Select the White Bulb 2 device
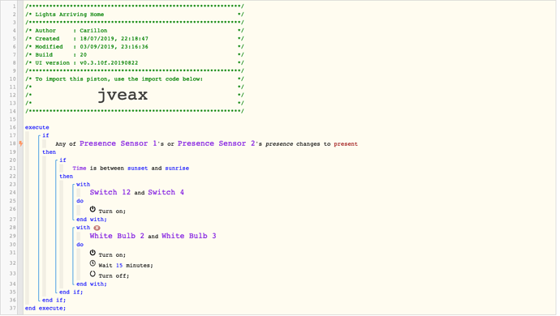Viewport: 560px width, 316px height. click(x=117, y=236)
